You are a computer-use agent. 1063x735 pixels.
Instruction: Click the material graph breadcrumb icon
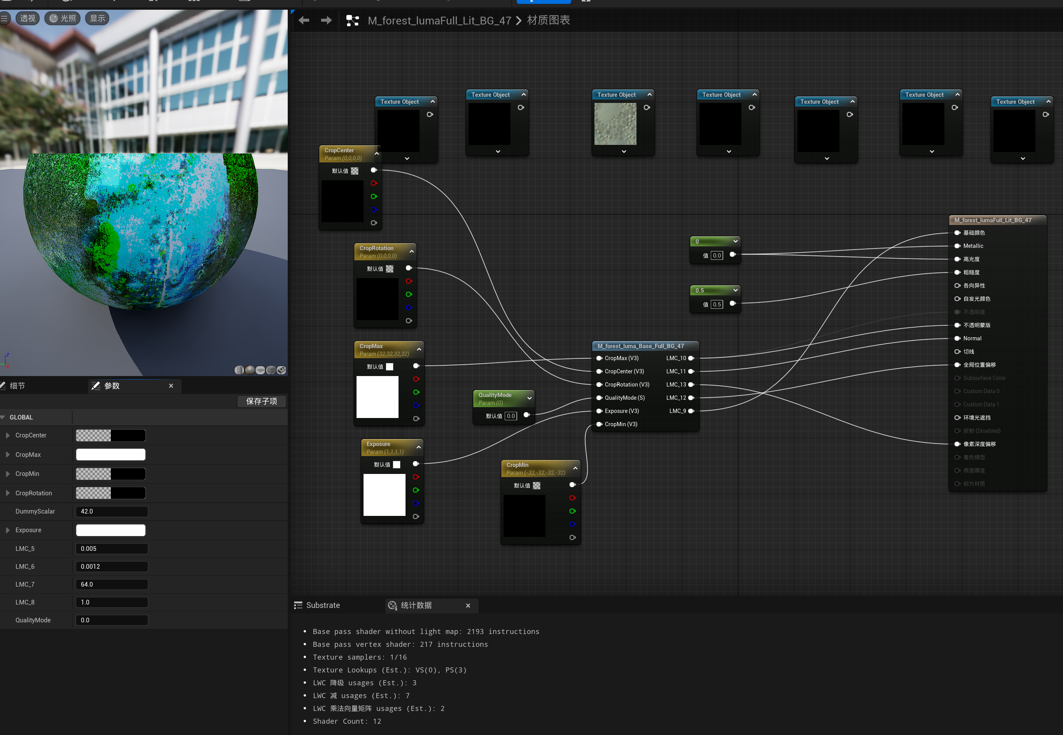click(x=352, y=20)
